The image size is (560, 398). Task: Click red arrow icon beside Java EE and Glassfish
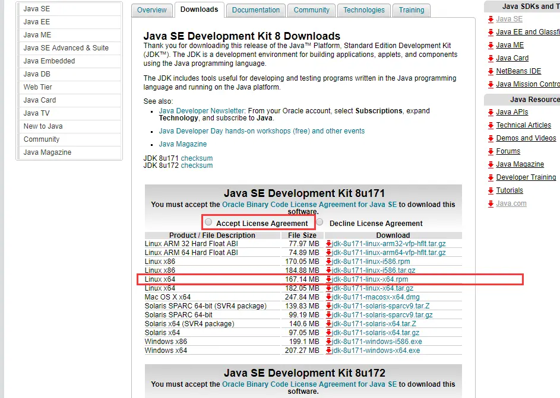[491, 33]
